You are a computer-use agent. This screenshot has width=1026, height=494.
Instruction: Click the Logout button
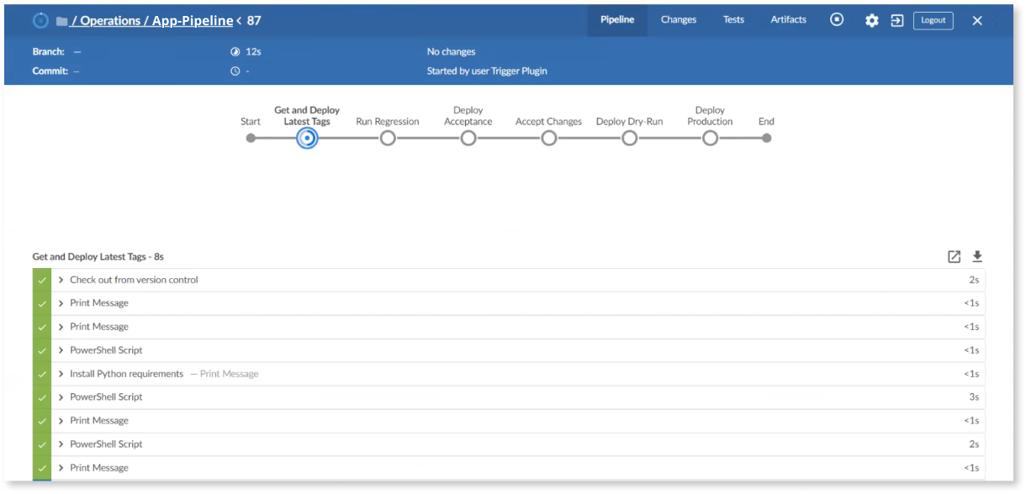point(933,21)
